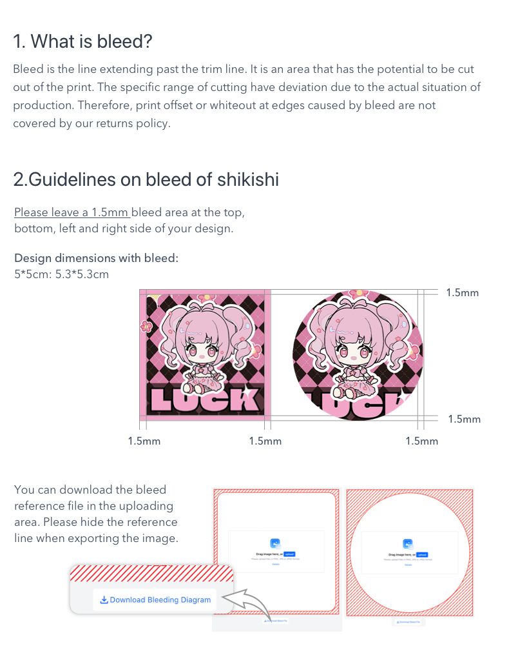The width and height of the screenshot is (509, 653).
Task: Open the Details link in square template
Action: pyautogui.click(x=276, y=565)
